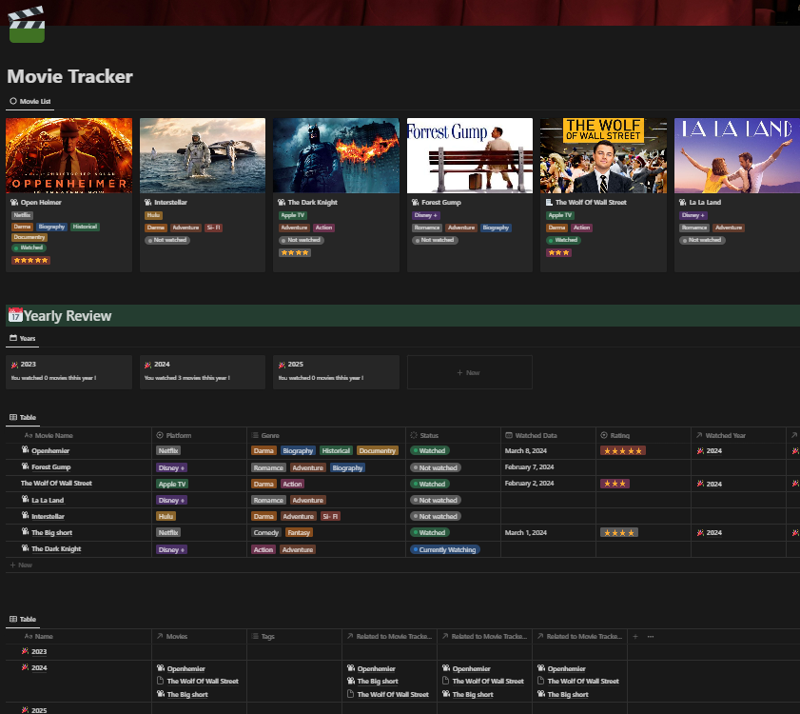Click the star icon in Rating column header
800x714 pixels.
pos(601,435)
